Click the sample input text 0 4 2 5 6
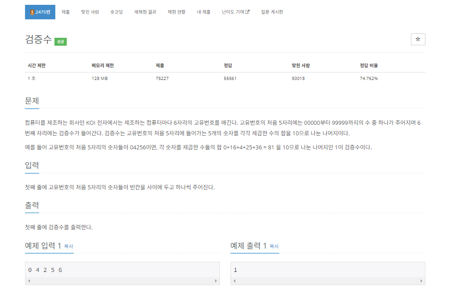This screenshot has height=293, width=457. click(45, 270)
